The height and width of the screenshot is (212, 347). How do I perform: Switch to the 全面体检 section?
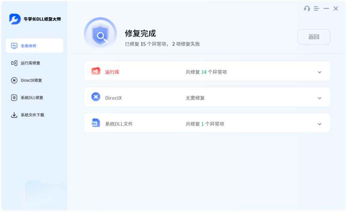click(34, 45)
